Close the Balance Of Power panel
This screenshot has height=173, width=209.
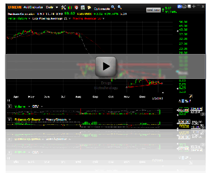(x=10, y=120)
